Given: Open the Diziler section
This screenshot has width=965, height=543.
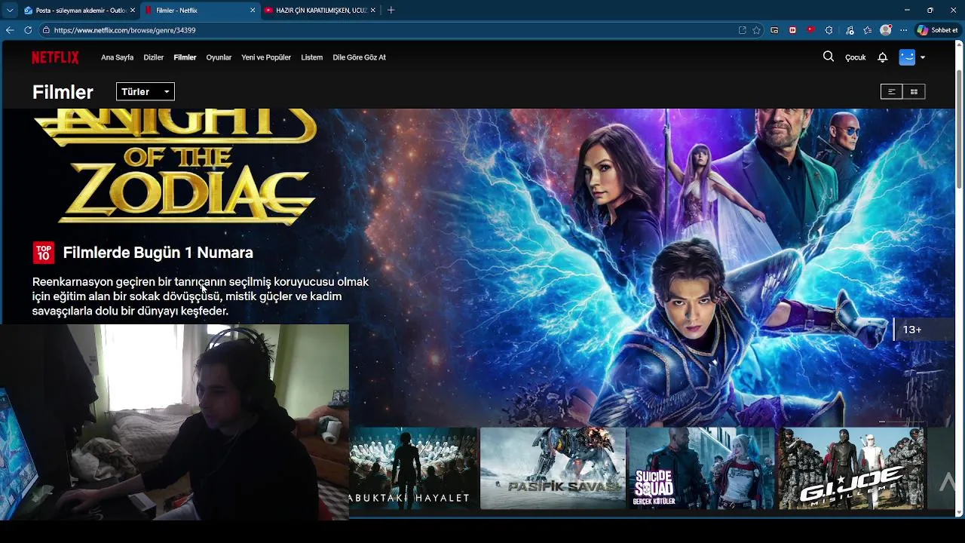Looking at the screenshot, I should pos(154,57).
